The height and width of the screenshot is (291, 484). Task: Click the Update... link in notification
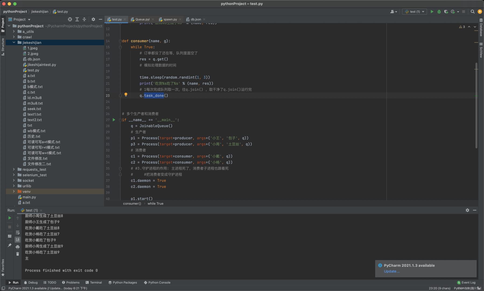tap(391, 271)
